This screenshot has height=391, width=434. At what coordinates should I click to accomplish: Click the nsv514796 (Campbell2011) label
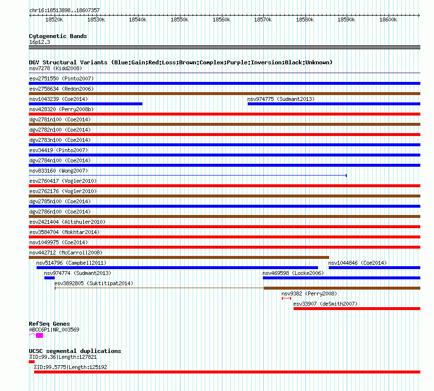coord(71,263)
